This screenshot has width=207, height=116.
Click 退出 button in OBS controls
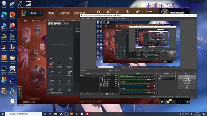pos(187,88)
